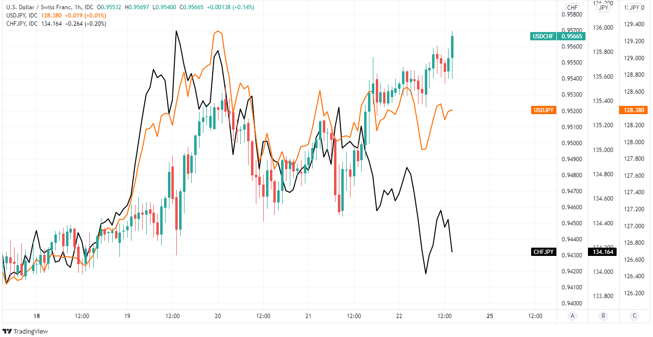653x337 pixels.
Task: Click the black 134.164 price tag
Action: [x=603, y=252]
